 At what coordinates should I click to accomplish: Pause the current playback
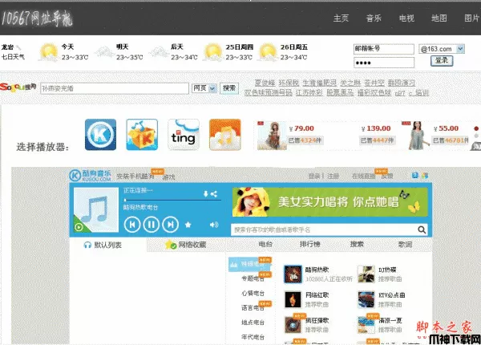152,225
